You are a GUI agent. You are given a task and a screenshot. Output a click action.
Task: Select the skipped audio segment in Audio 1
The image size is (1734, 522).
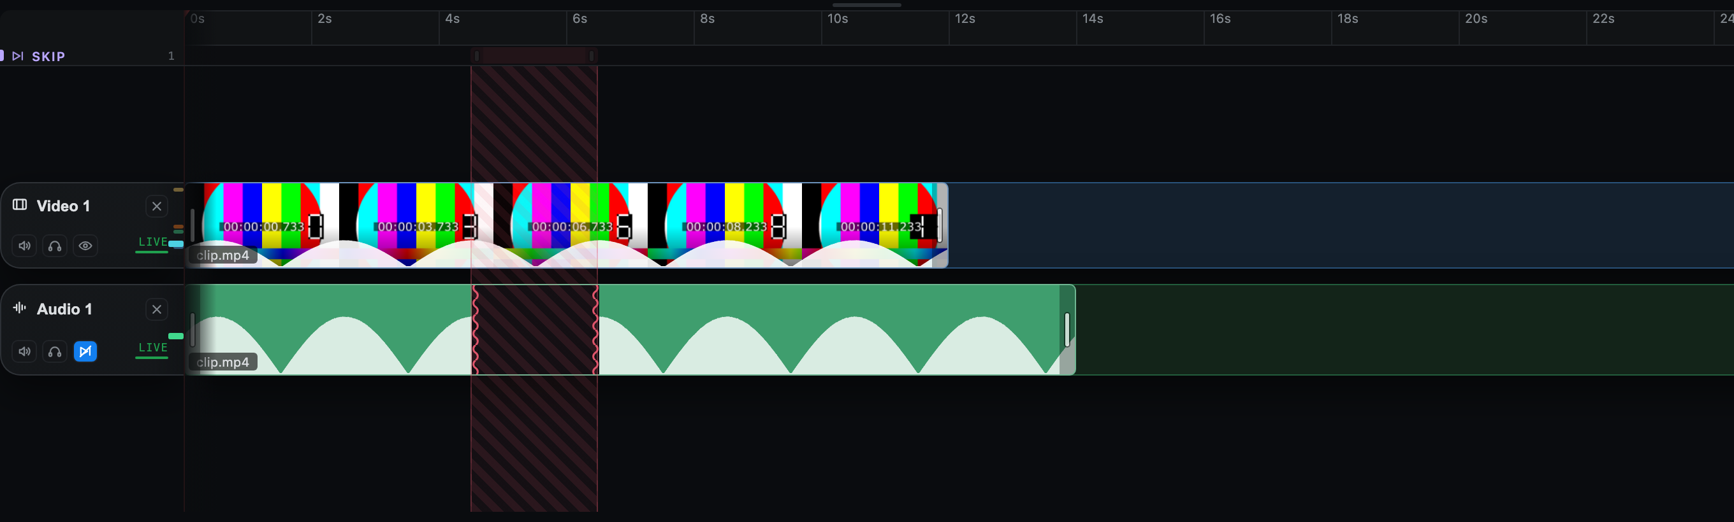tap(534, 330)
